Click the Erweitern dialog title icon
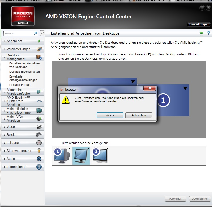This screenshot has height=208, width=213. (x=62, y=90)
